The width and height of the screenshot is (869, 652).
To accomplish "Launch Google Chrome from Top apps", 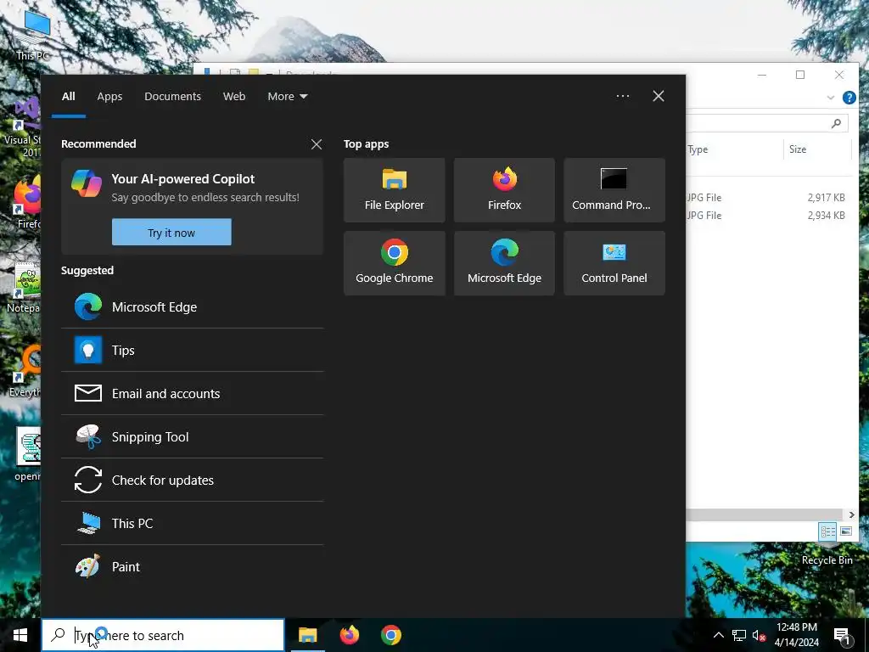I will pyautogui.click(x=394, y=263).
